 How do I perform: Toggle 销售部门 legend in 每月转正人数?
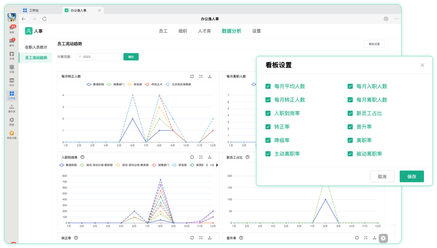click(x=116, y=84)
